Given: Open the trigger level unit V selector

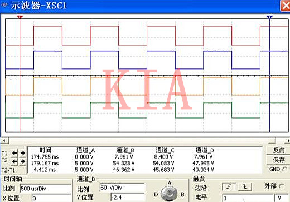Looking at the screenshot, I should click(x=282, y=198).
